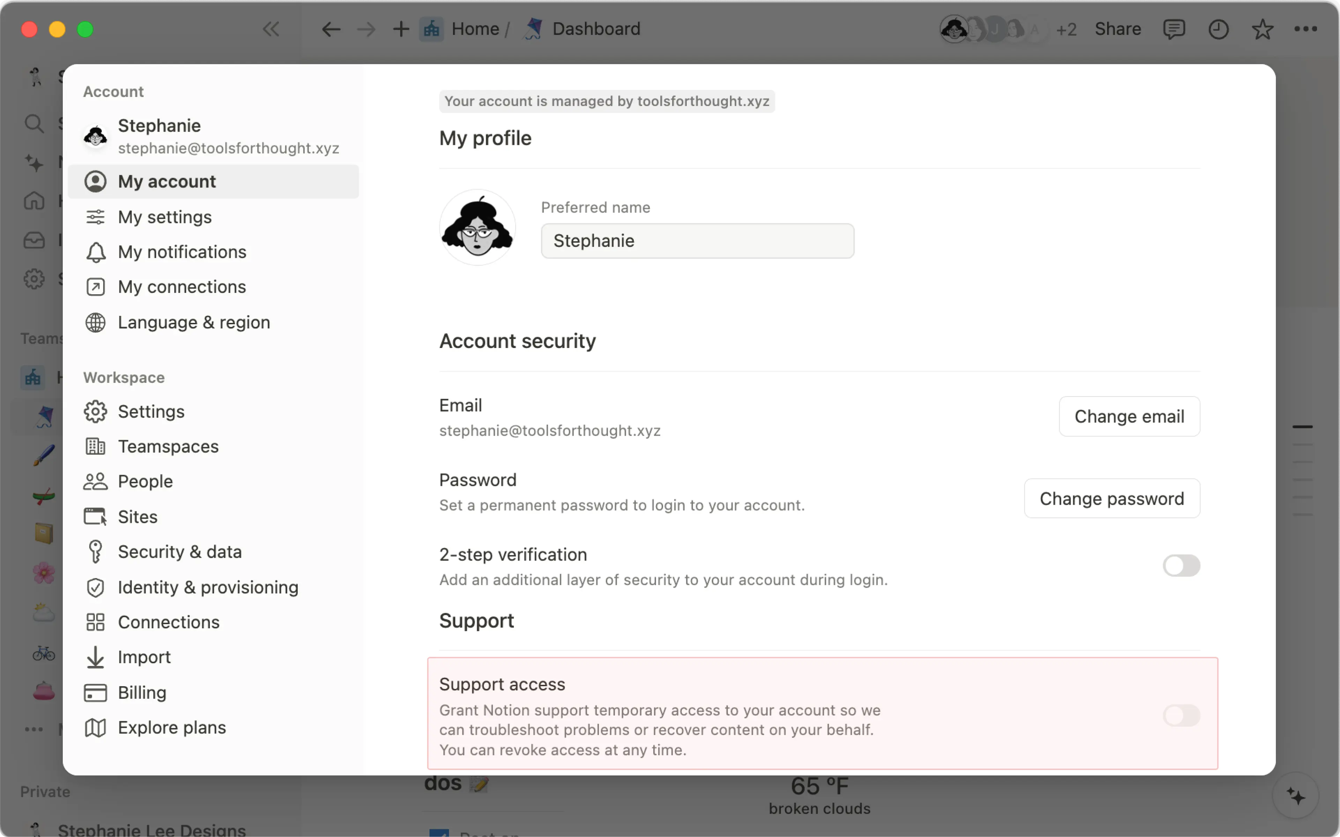1340x837 pixels.
Task: Expand the +2 collaborator avatars
Action: coord(1067,29)
